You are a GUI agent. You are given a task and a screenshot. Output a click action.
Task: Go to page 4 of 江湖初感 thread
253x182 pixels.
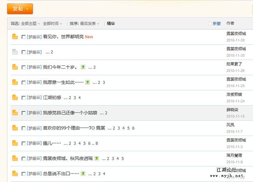(x=79, y=97)
